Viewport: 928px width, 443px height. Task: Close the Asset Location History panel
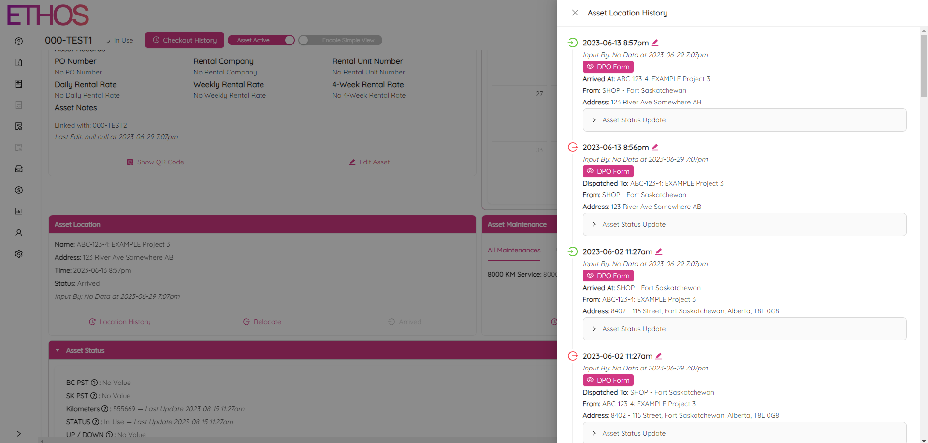575,13
